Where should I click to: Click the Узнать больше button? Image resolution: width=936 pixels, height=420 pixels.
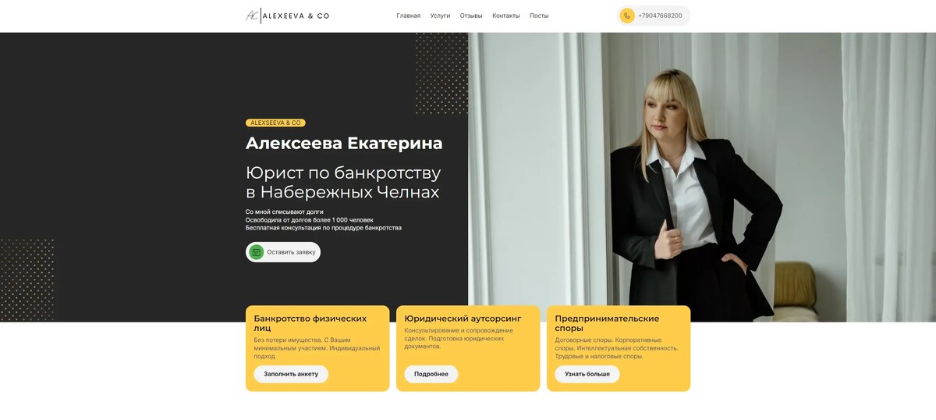point(587,374)
